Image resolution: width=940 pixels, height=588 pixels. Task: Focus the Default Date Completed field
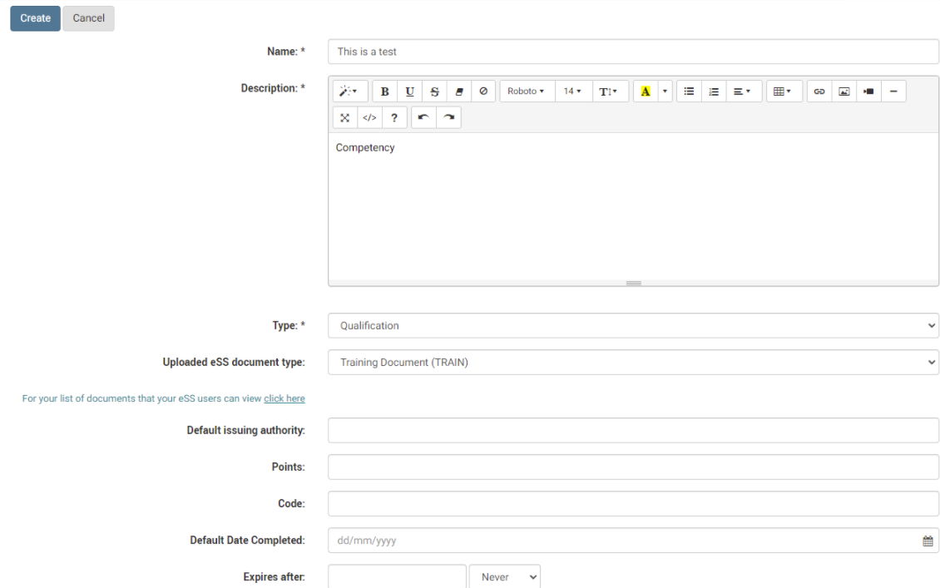click(633, 540)
